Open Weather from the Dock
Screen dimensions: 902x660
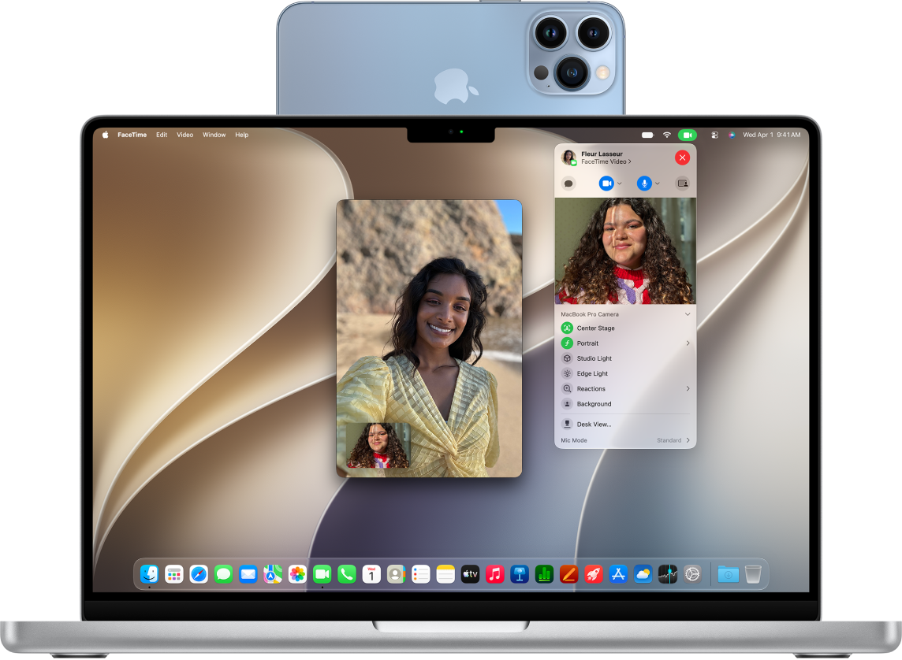[x=643, y=574]
